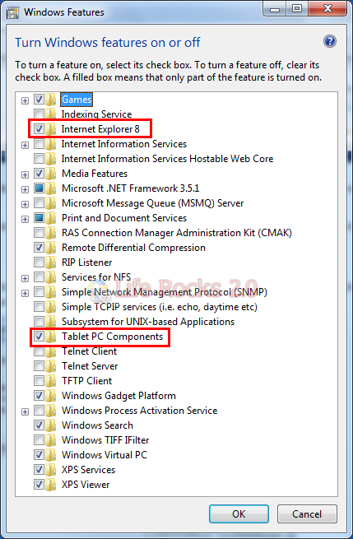Click the XPS Viewer folder icon
The image size is (353, 539).
click(51, 485)
